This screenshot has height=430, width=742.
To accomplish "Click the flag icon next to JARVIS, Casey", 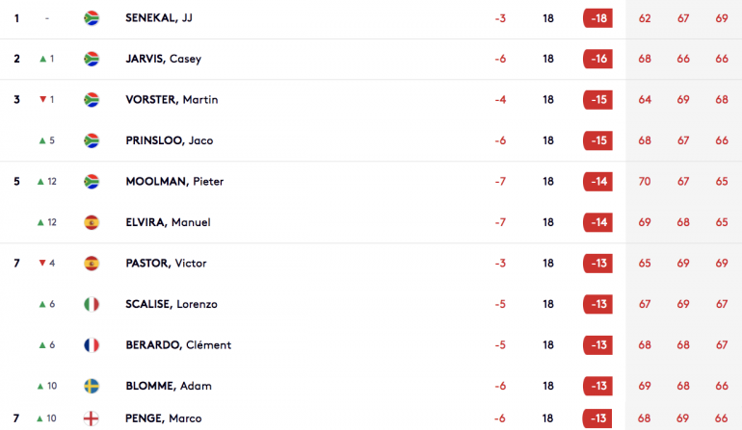I will [x=92, y=59].
